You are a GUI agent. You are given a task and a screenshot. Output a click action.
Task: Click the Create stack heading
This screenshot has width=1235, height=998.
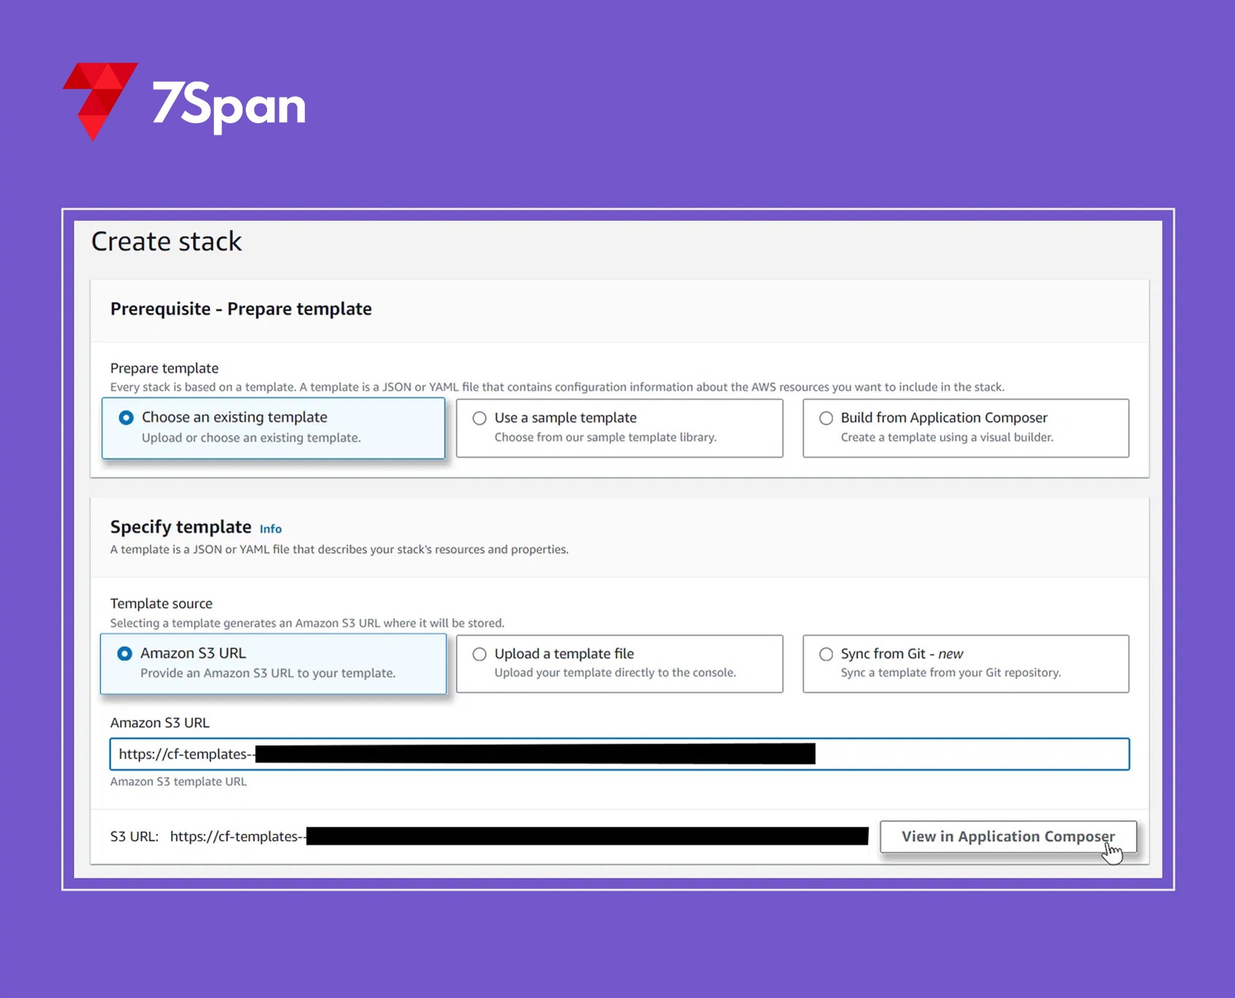click(167, 241)
